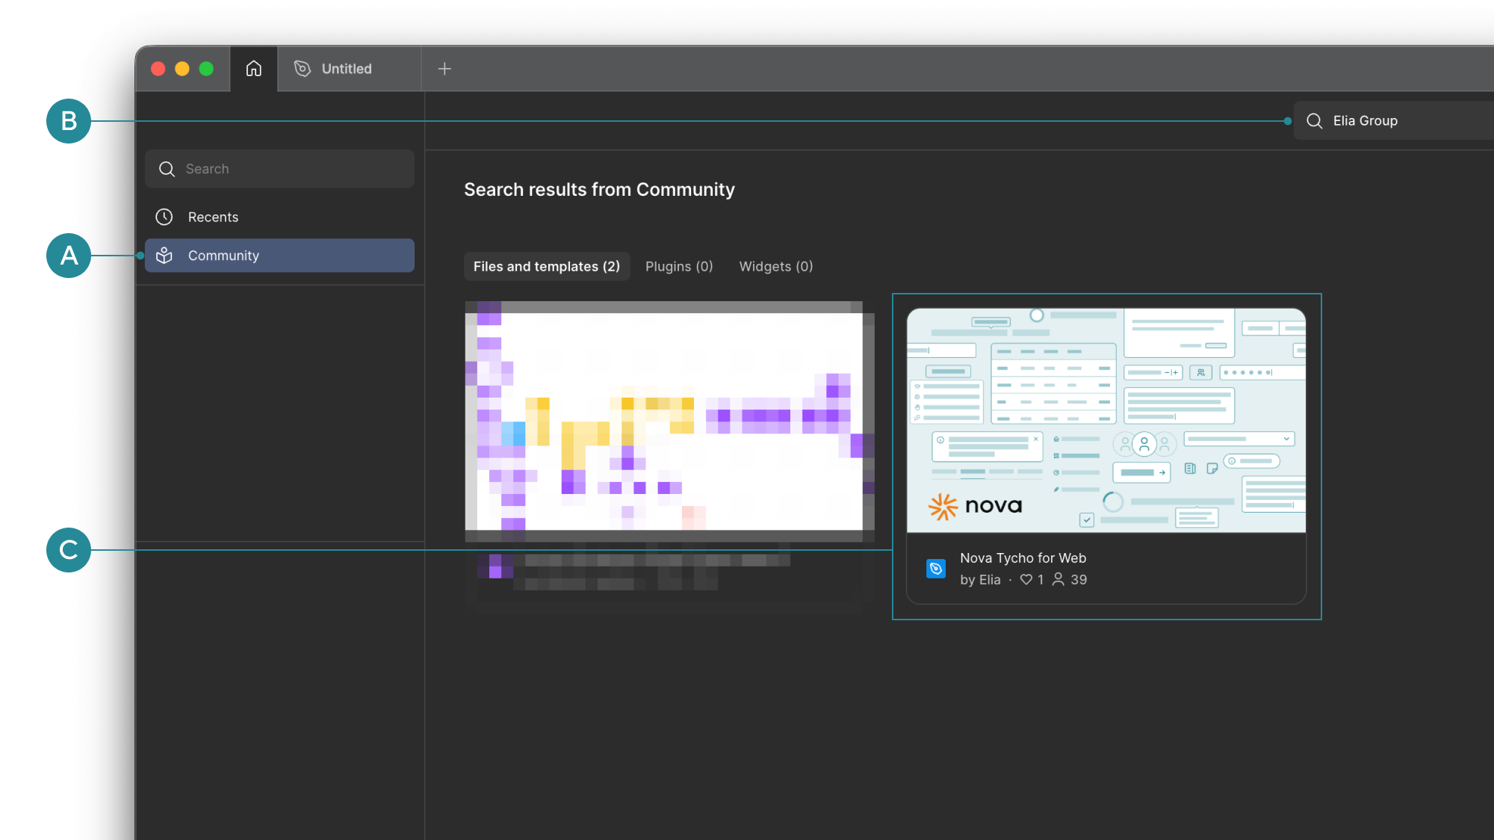Switch to the Plugins (0) tab
This screenshot has height=840, width=1494.
(679, 267)
